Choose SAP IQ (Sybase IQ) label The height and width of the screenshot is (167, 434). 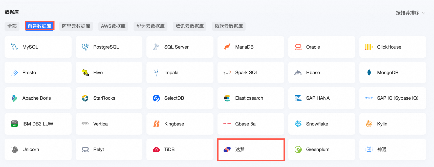coord(398,98)
